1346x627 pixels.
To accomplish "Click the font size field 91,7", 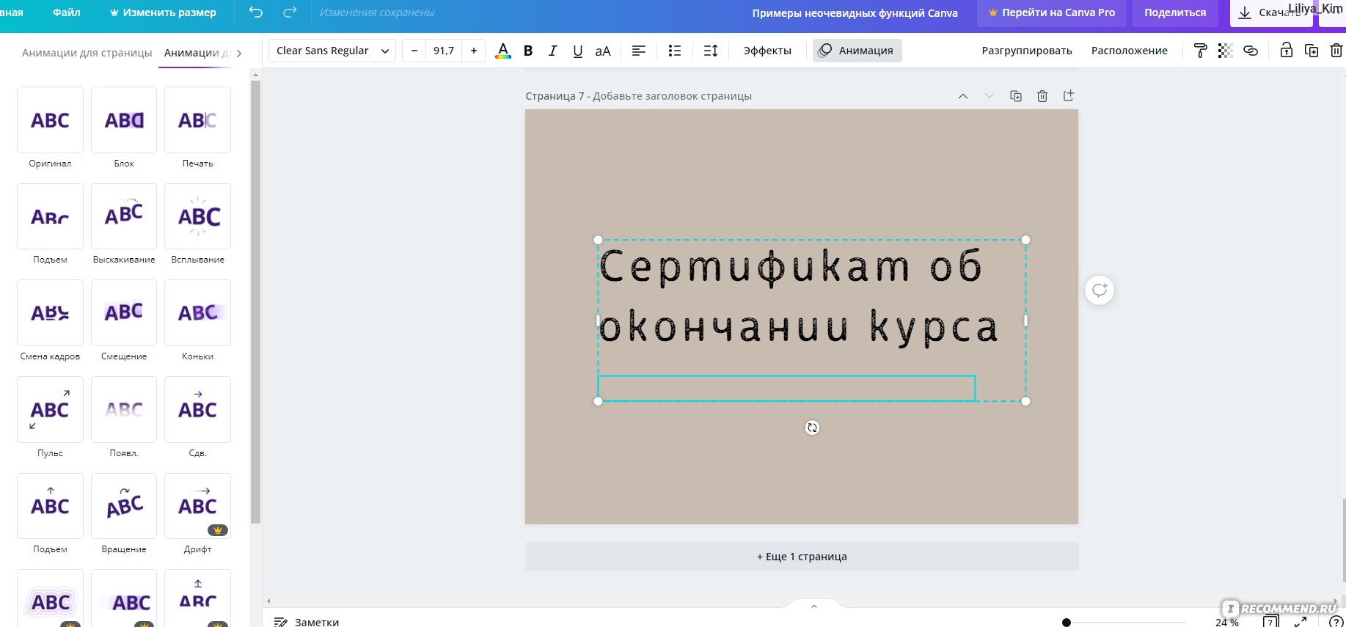I will tap(444, 51).
